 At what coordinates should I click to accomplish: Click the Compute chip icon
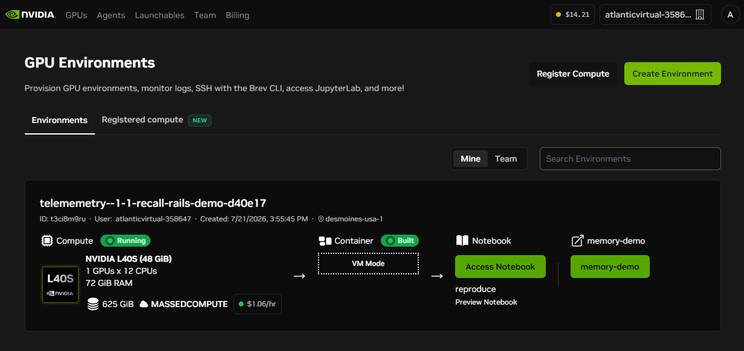(47, 241)
